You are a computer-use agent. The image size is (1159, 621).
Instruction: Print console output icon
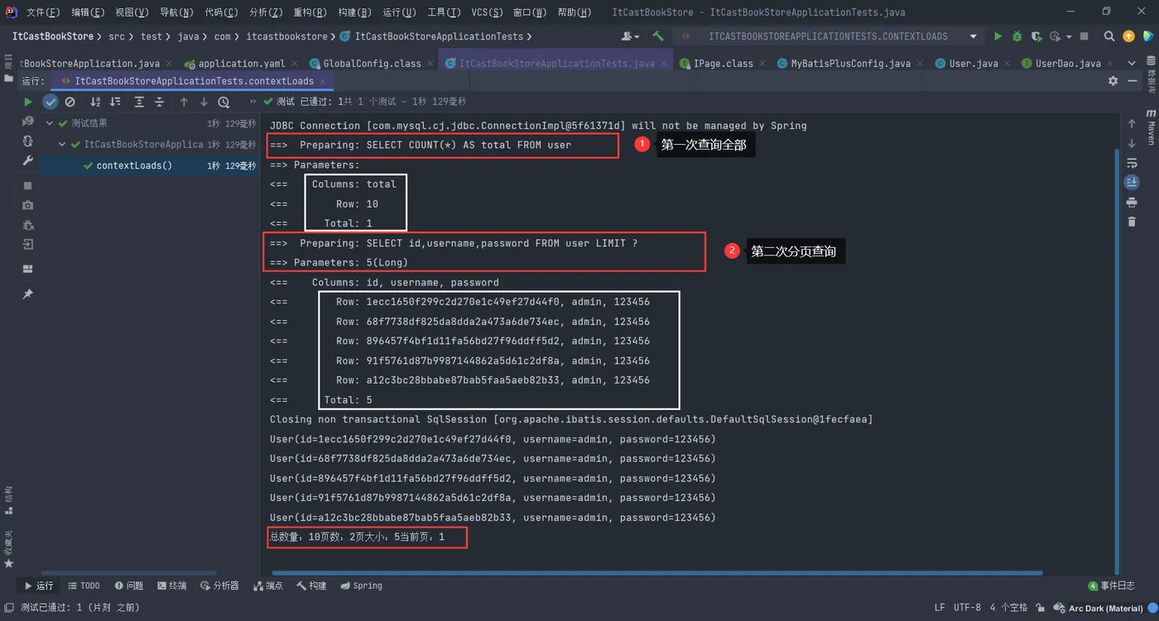[1132, 203]
